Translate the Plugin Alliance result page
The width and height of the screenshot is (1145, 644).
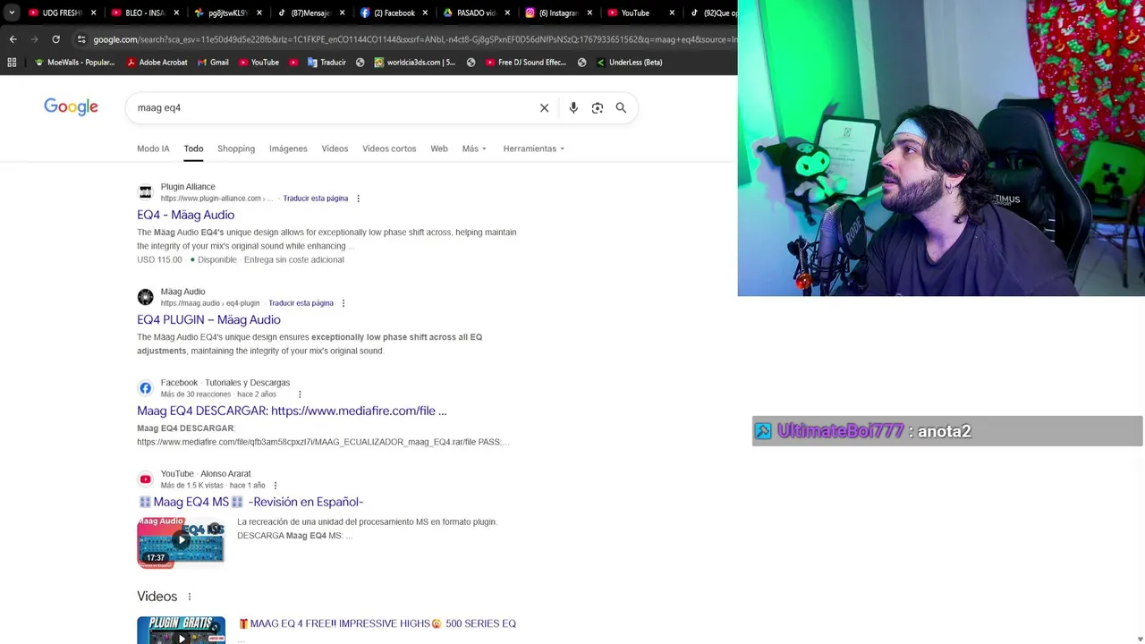click(315, 199)
